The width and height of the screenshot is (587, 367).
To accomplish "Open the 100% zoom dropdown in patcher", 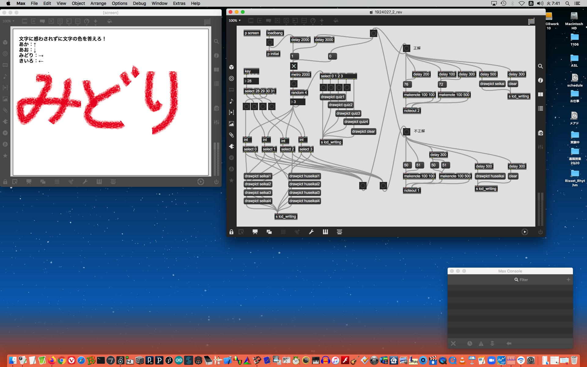I will [x=234, y=20].
